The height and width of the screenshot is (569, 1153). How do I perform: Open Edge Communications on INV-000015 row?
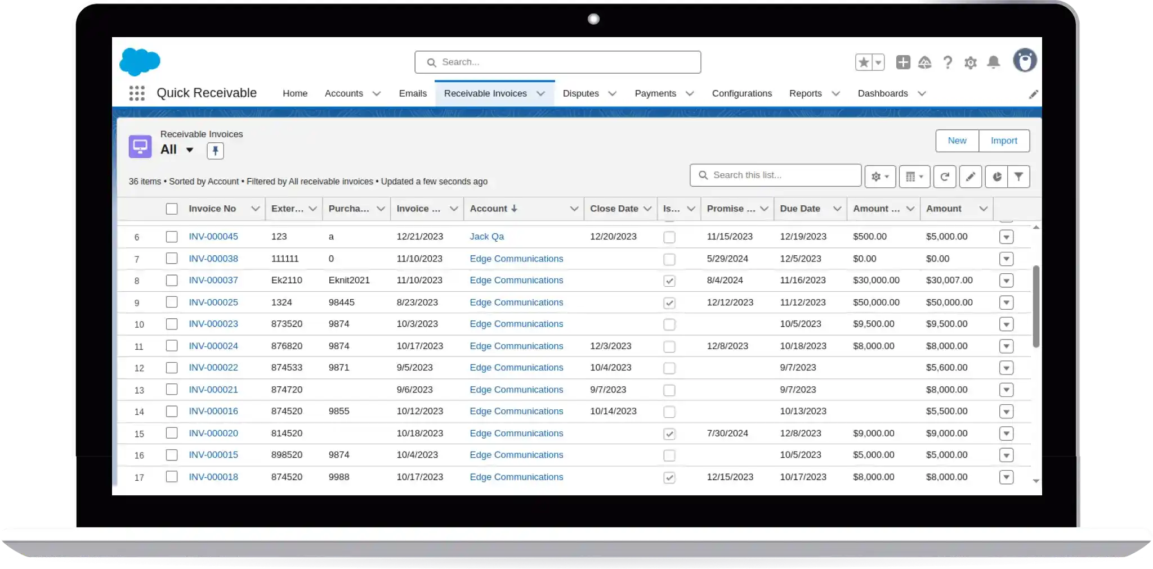(x=516, y=455)
